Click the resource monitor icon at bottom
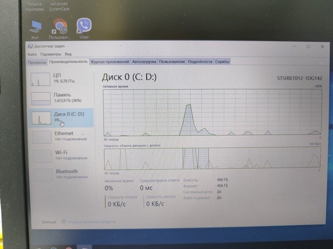This screenshot has width=333, height=249. (x=64, y=222)
